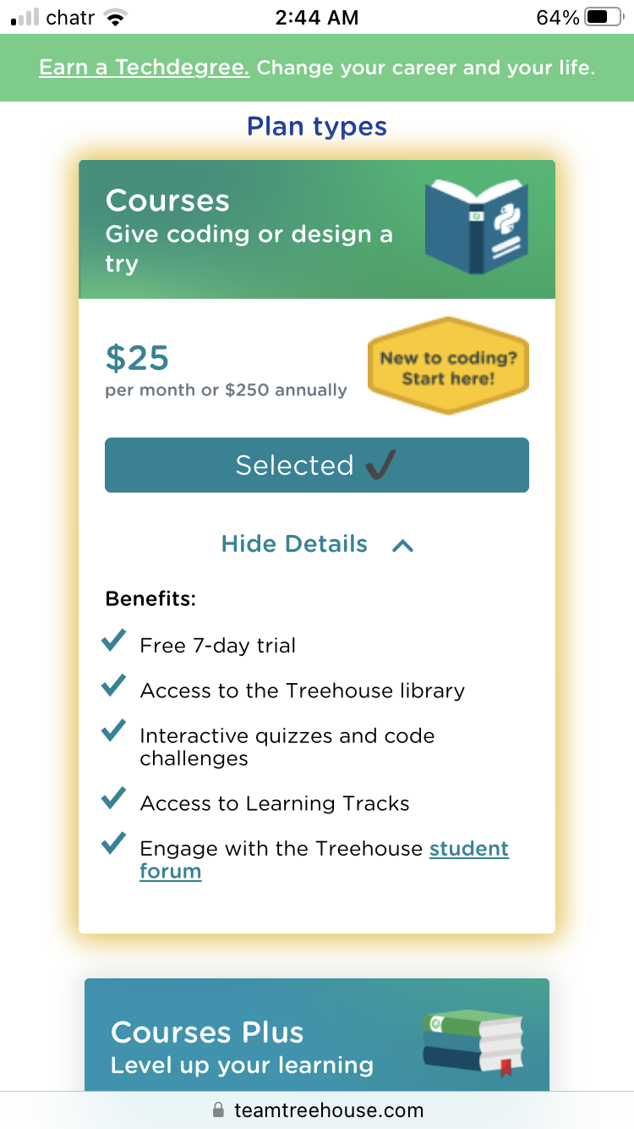The width and height of the screenshot is (634, 1129).
Task: Click the lock icon beside teamtreehouse.com
Action: pos(219,1110)
